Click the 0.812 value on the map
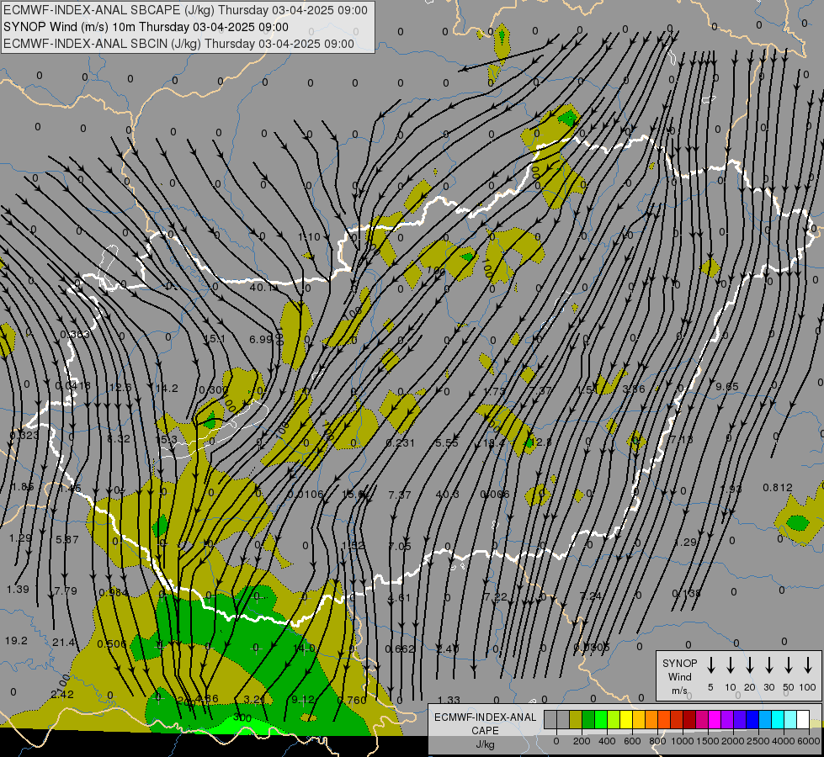Screen dimensions: 824x757 778,488
